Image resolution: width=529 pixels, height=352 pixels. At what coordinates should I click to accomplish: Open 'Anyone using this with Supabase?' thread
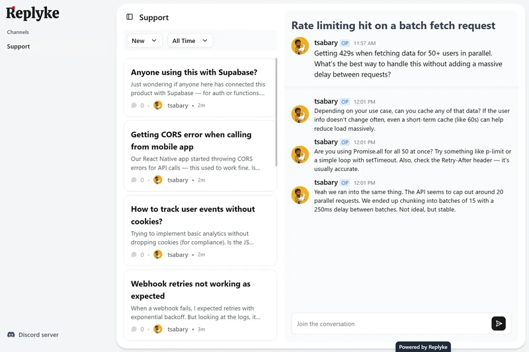point(194,73)
